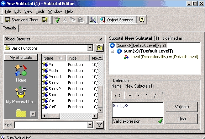
Task: Click the plus operator button
Action: [x=130, y=95]
